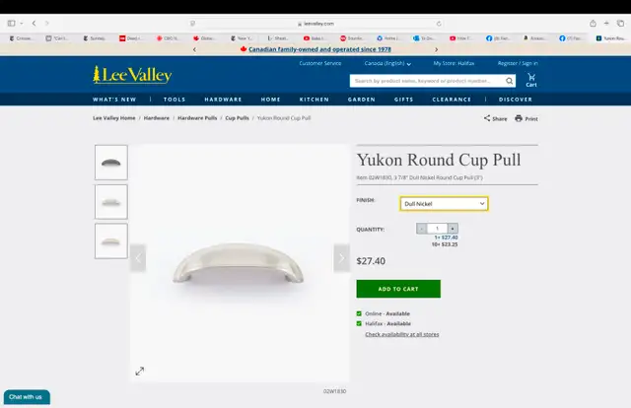Expand the sidebar options chevron in Safari
631x408 pixels.
[x=22, y=24]
